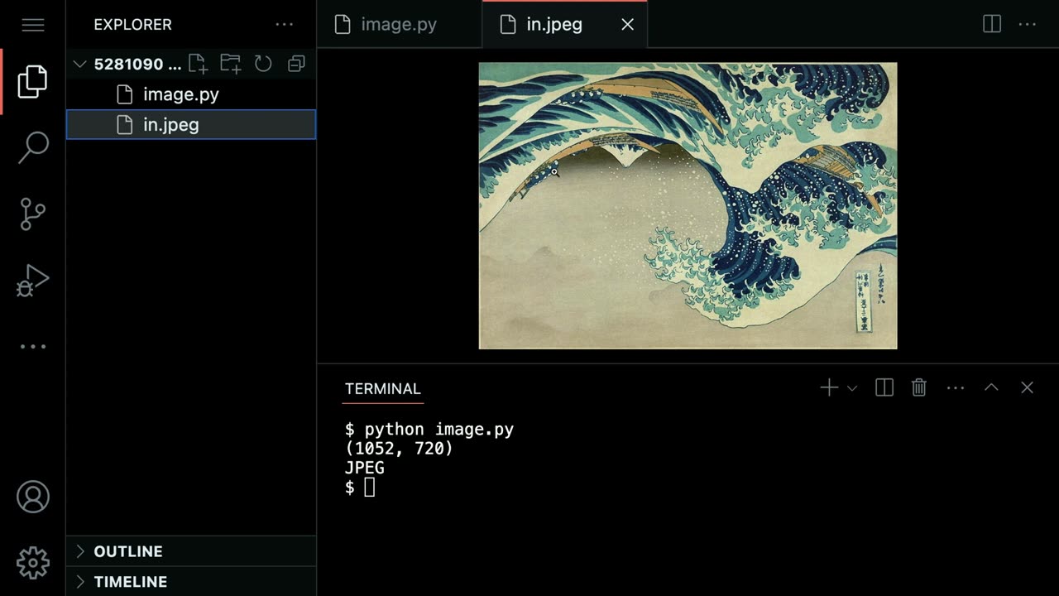The width and height of the screenshot is (1059, 596).
Task: Refresh the explorer file list
Action: pos(263,64)
